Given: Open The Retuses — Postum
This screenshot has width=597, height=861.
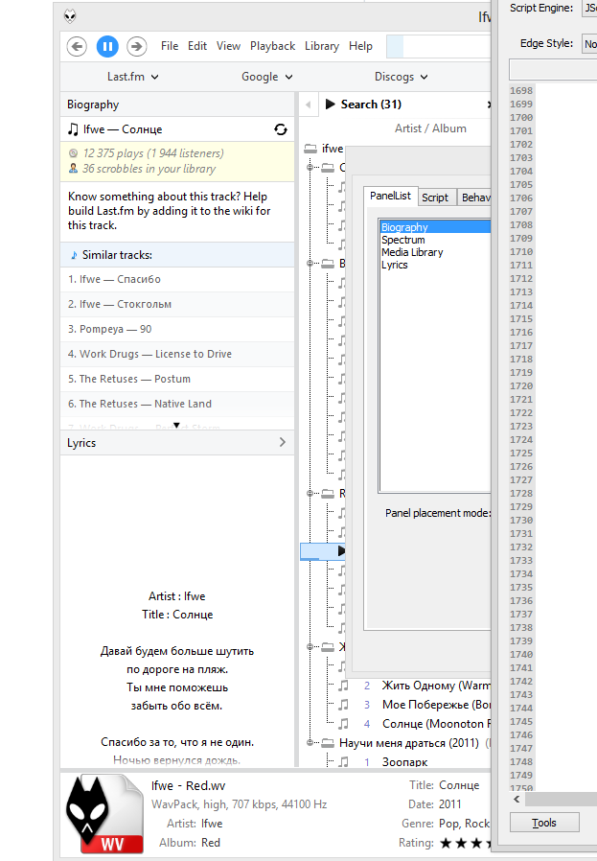Looking at the screenshot, I should coord(177,379).
